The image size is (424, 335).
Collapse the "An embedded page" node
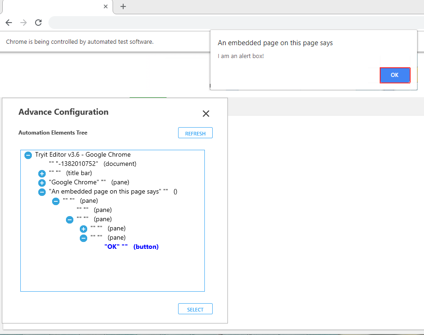[42, 192]
